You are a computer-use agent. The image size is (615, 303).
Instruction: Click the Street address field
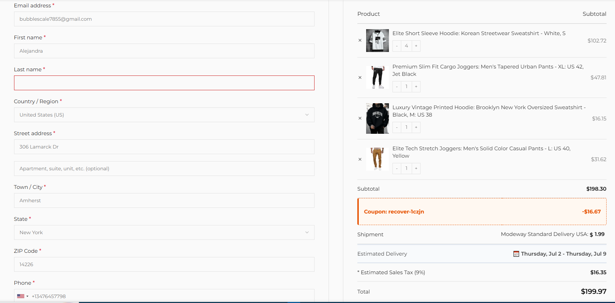[164, 147]
